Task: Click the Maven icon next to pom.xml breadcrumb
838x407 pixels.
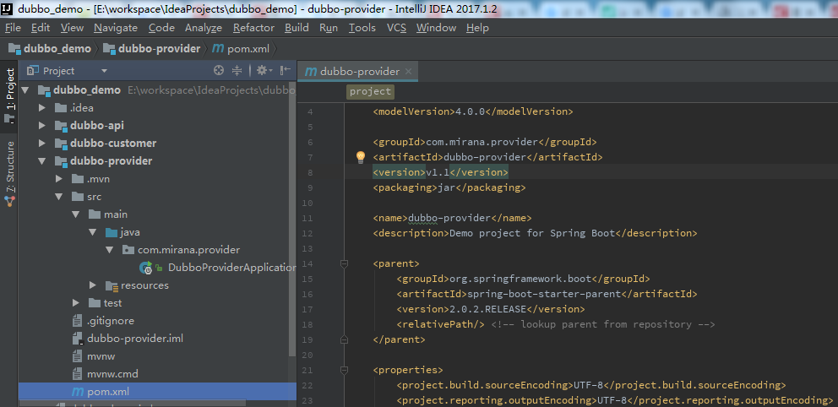Action: (217, 49)
